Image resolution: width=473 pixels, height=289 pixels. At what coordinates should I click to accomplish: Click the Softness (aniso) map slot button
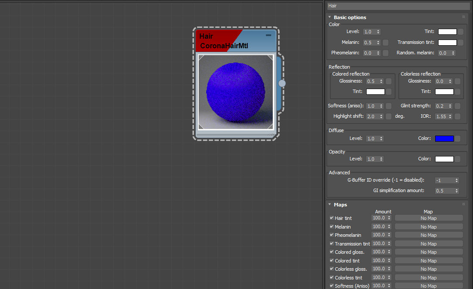[x=388, y=106]
